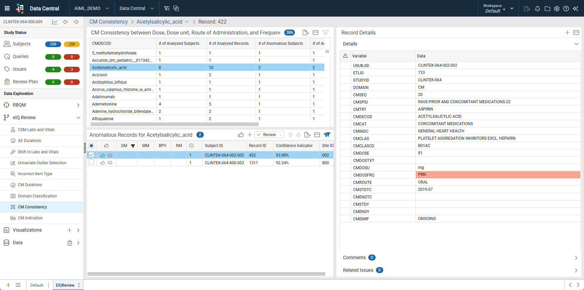
Task: Check the checkbox for CLINTEK-064-800-003 row
Action: pyautogui.click(x=91, y=162)
